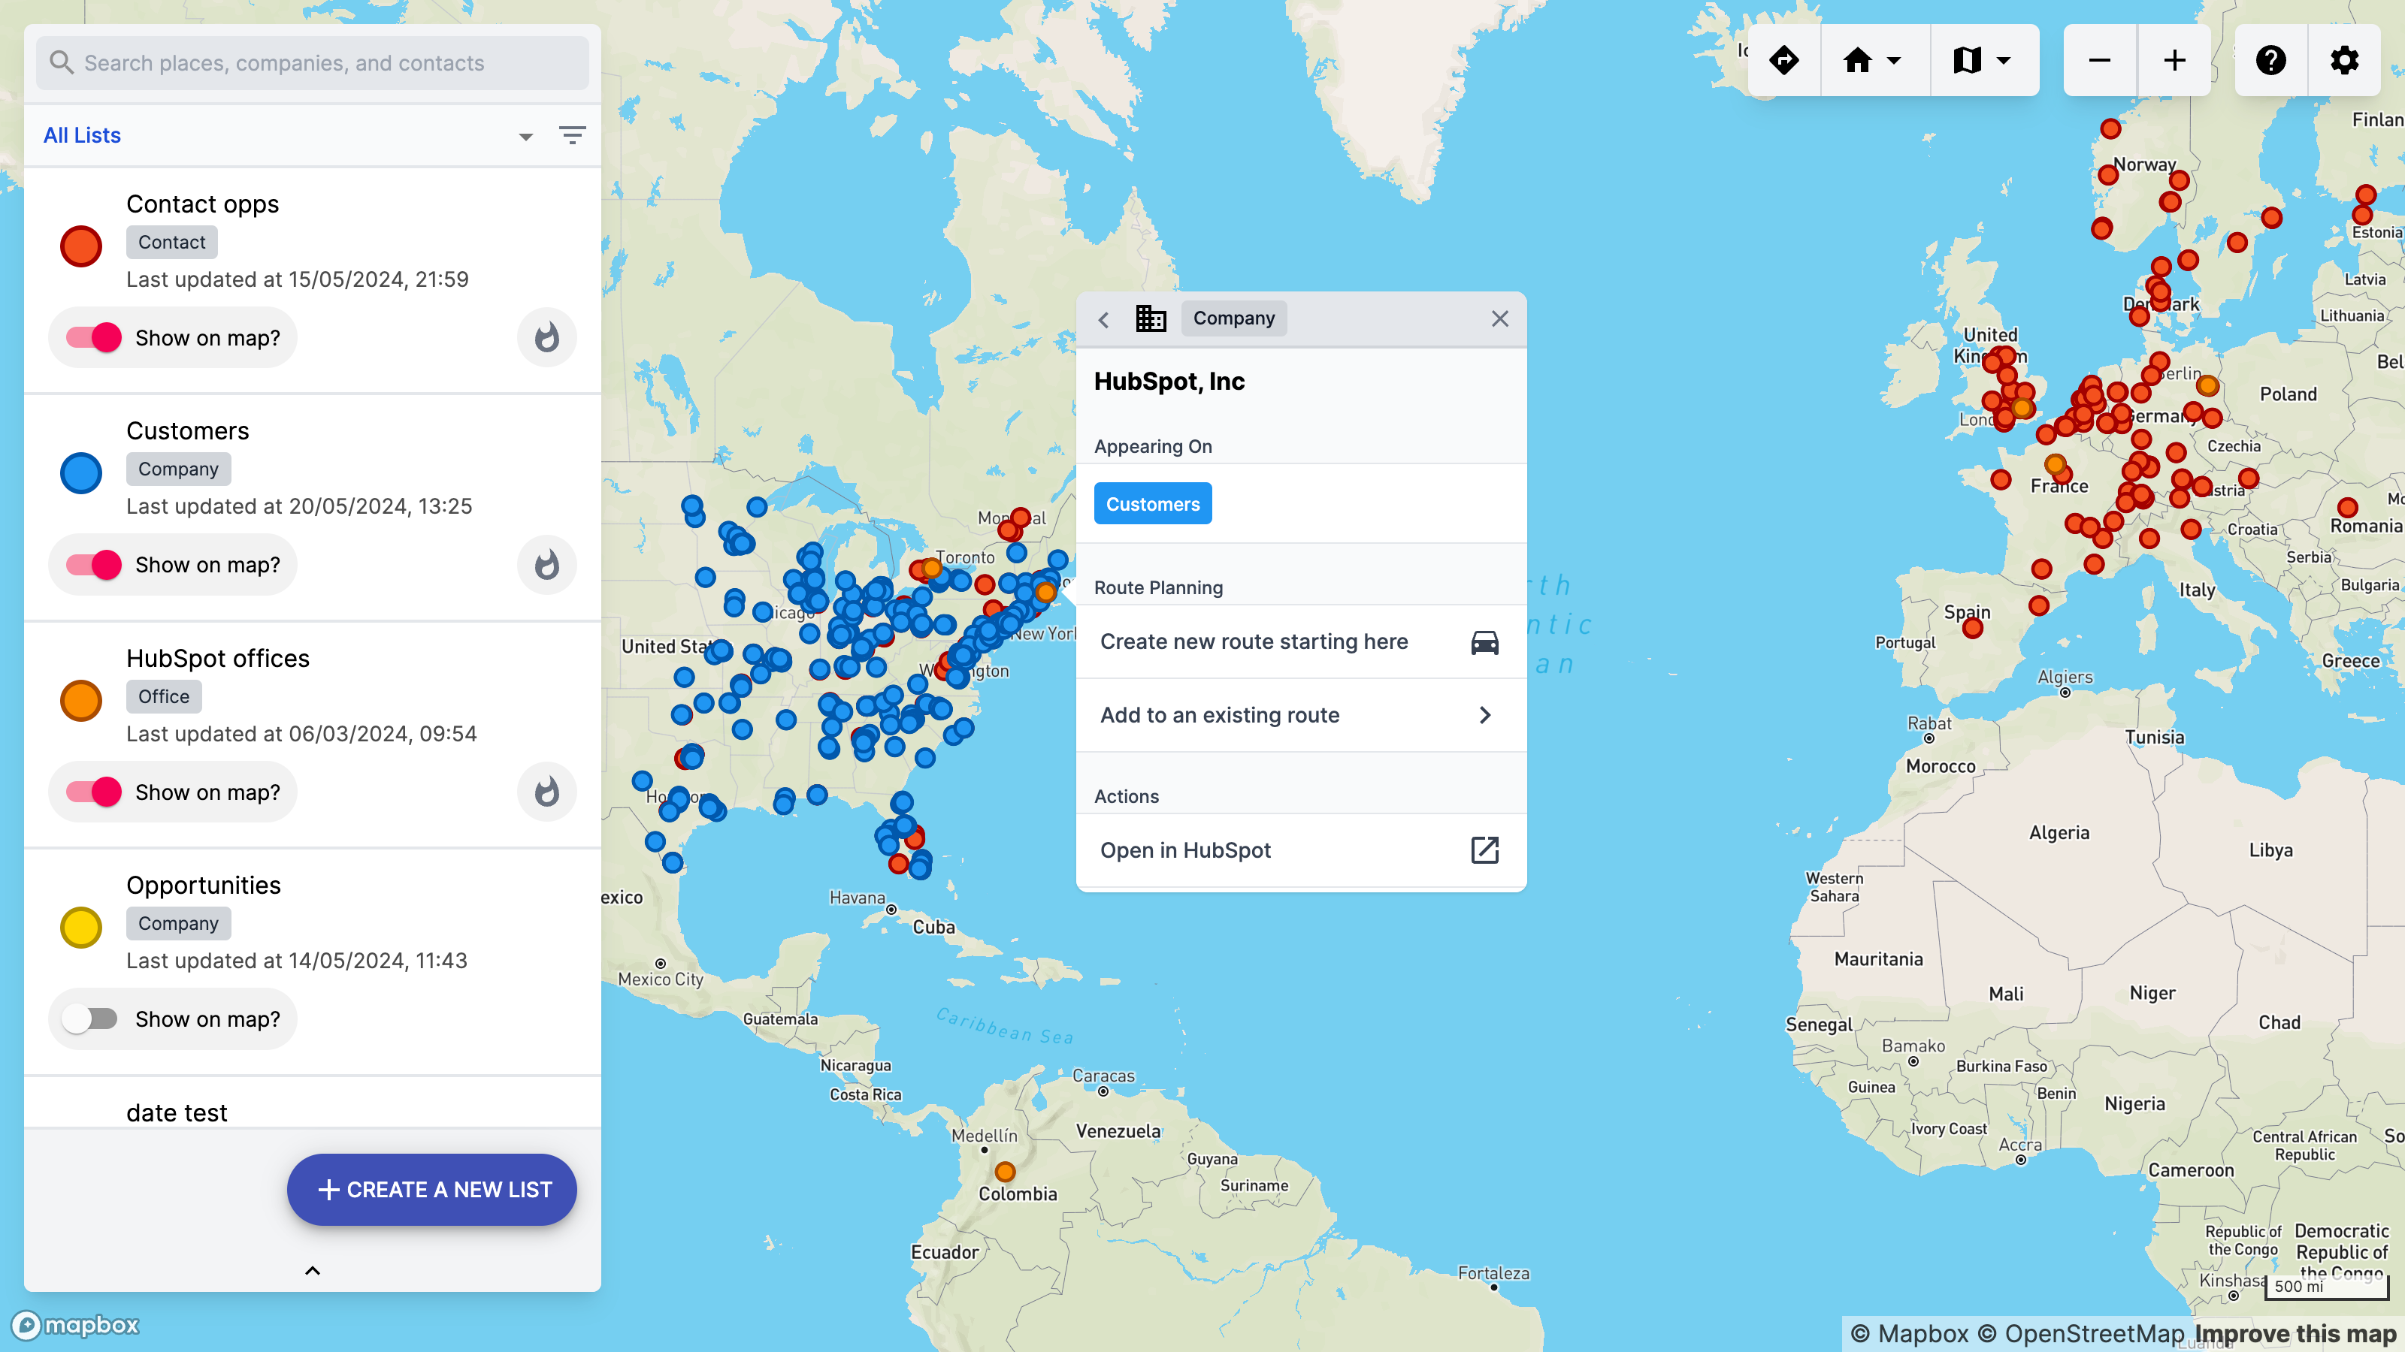Toggle heatmap for Contact opps list
2405x1352 pixels.
point(547,336)
